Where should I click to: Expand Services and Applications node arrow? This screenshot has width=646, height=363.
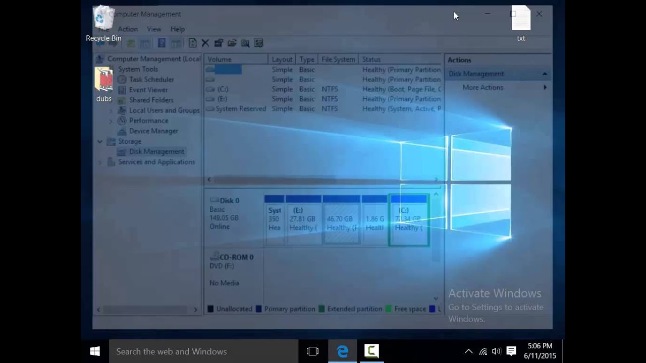[100, 162]
